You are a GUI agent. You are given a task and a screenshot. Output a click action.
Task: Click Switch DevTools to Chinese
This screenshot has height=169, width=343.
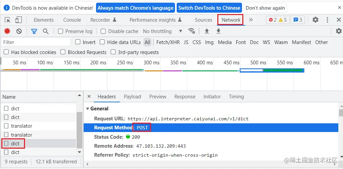[x=209, y=8]
